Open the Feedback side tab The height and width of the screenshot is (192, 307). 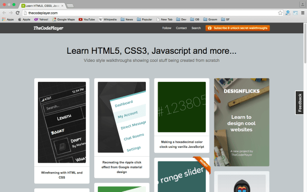coord(299,103)
